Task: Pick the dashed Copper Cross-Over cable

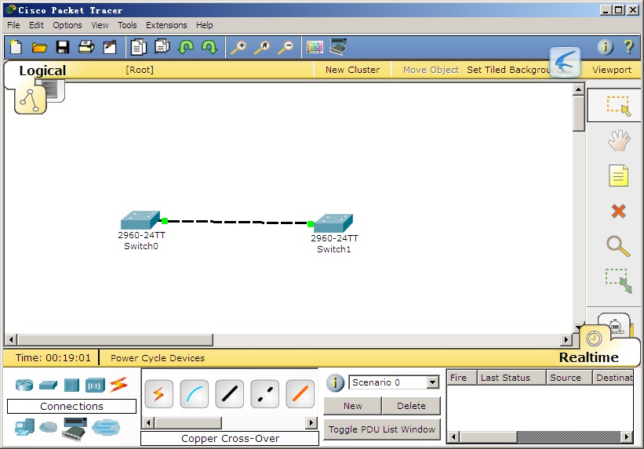Action: pyautogui.click(x=265, y=394)
